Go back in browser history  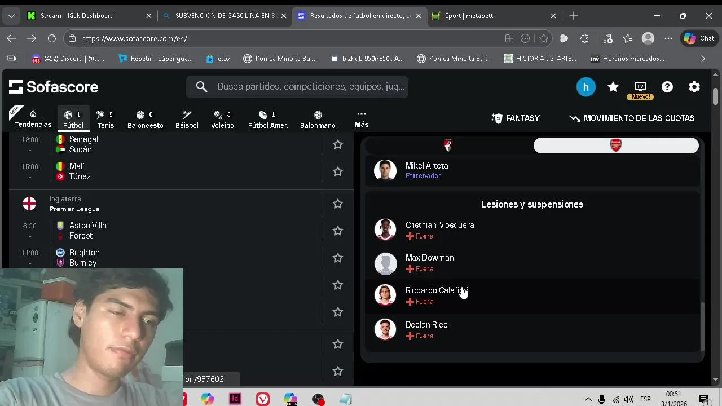[x=11, y=38]
